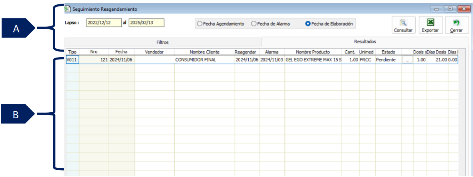Click the FRCC unit cell

click(367, 60)
